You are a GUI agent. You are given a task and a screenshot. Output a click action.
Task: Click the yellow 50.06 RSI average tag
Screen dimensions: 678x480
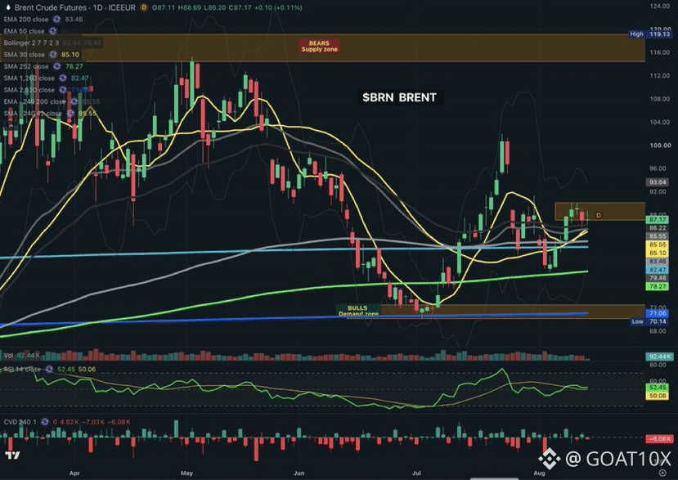[x=658, y=396]
